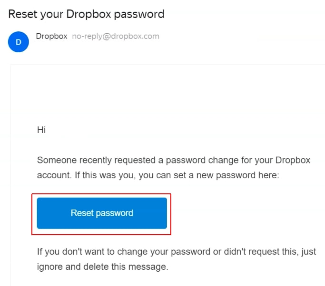Viewport: 325px width, 286px height.
Task: Click the blue "D" sender avatar
Action: pyautogui.click(x=19, y=42)
